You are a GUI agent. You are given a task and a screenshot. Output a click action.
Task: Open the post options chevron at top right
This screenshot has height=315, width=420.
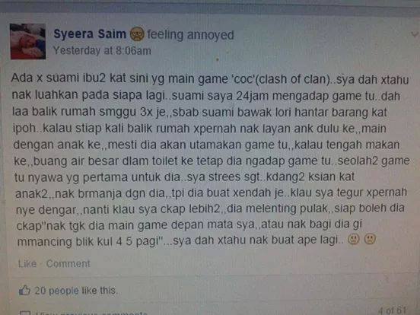click(x=415, y=34)
